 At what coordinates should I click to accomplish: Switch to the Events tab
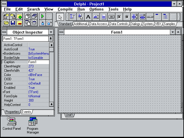[26, 112]
